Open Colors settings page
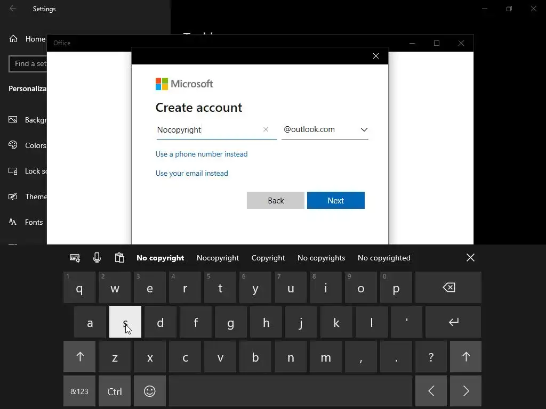 click(27, 145)
